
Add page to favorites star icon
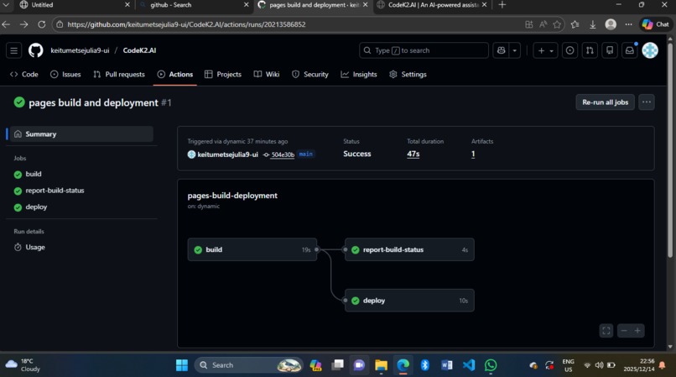(x=557, y=24)
